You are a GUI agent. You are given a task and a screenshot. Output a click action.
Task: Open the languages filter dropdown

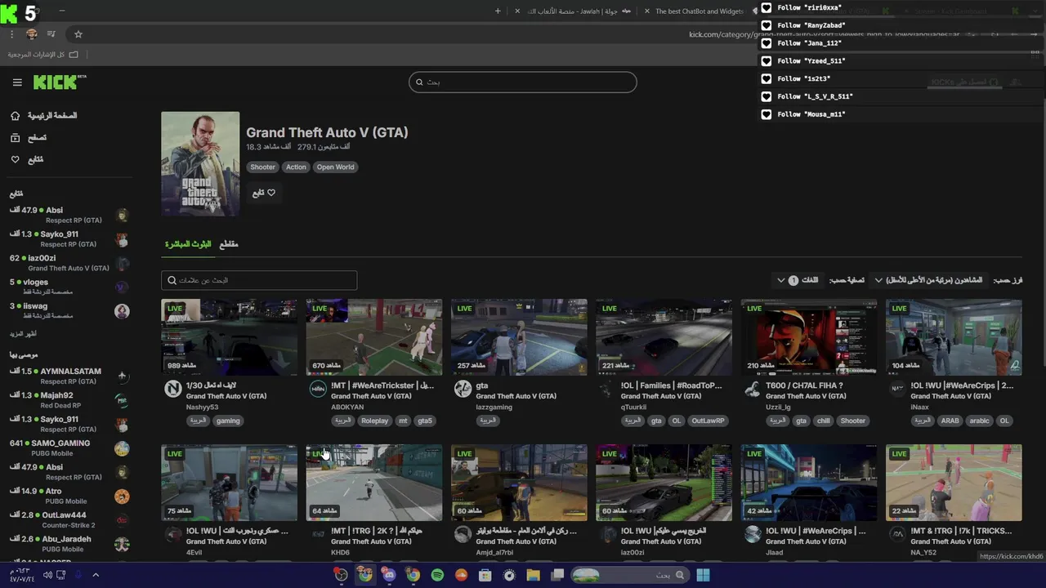798,280
